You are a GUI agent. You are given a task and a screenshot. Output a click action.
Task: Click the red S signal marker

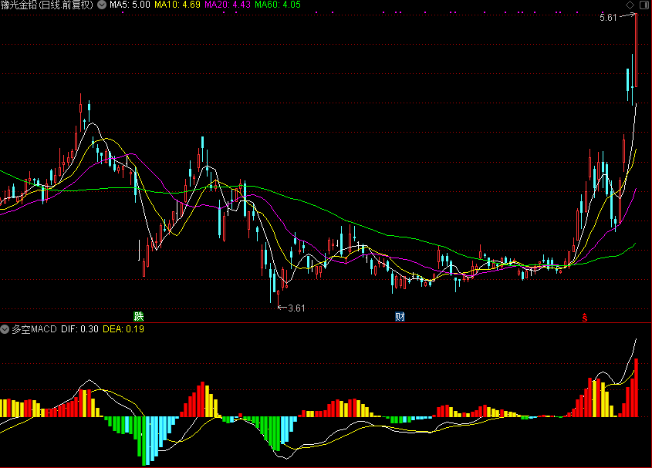pyautogui.click(x=585, y=318)
